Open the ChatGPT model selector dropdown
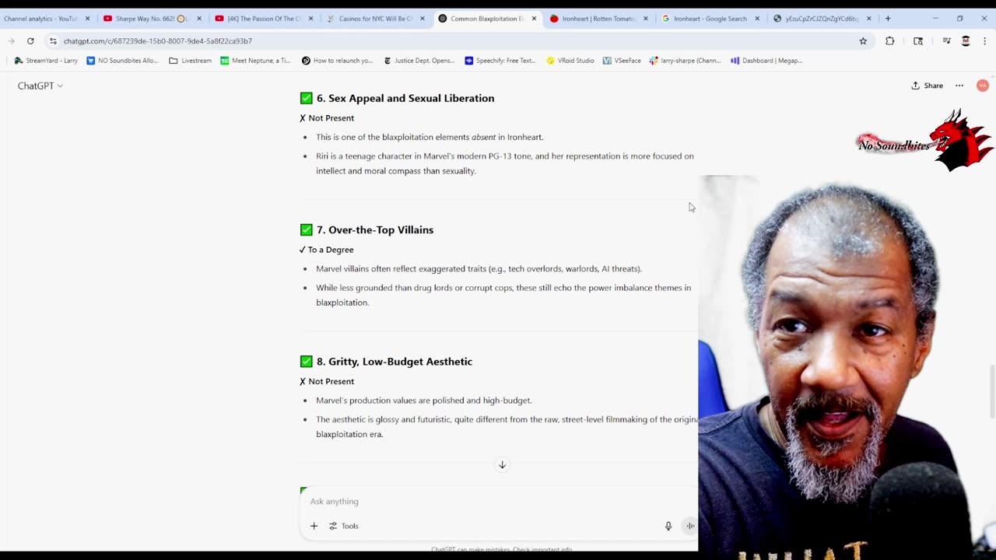The width and height of the screenshot is (996, 560). click(40, 86)
